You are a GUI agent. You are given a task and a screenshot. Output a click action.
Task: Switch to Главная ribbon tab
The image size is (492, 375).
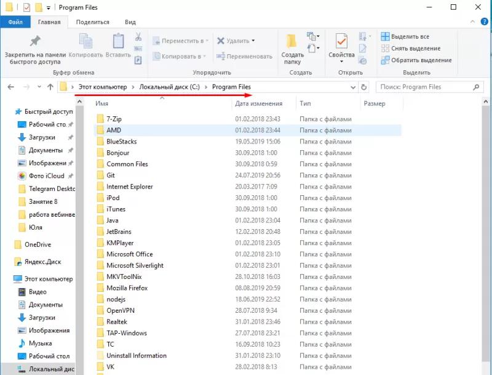(x=49, y=22)
